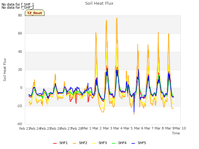199x149 pixels.
Task: Click the orange SHF2 peak on Mar 2
Action: [x=96, y=33]
